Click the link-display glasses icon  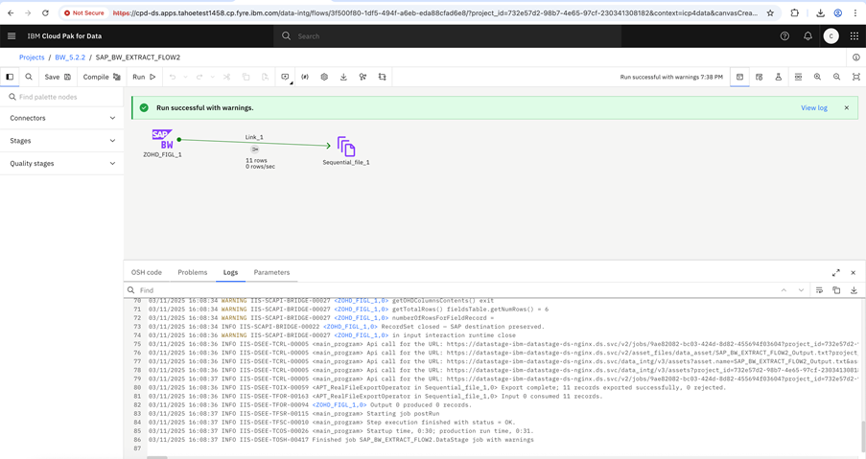click(798, 77)
